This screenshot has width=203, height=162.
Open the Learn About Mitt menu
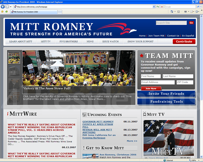[x=21, y=41]
